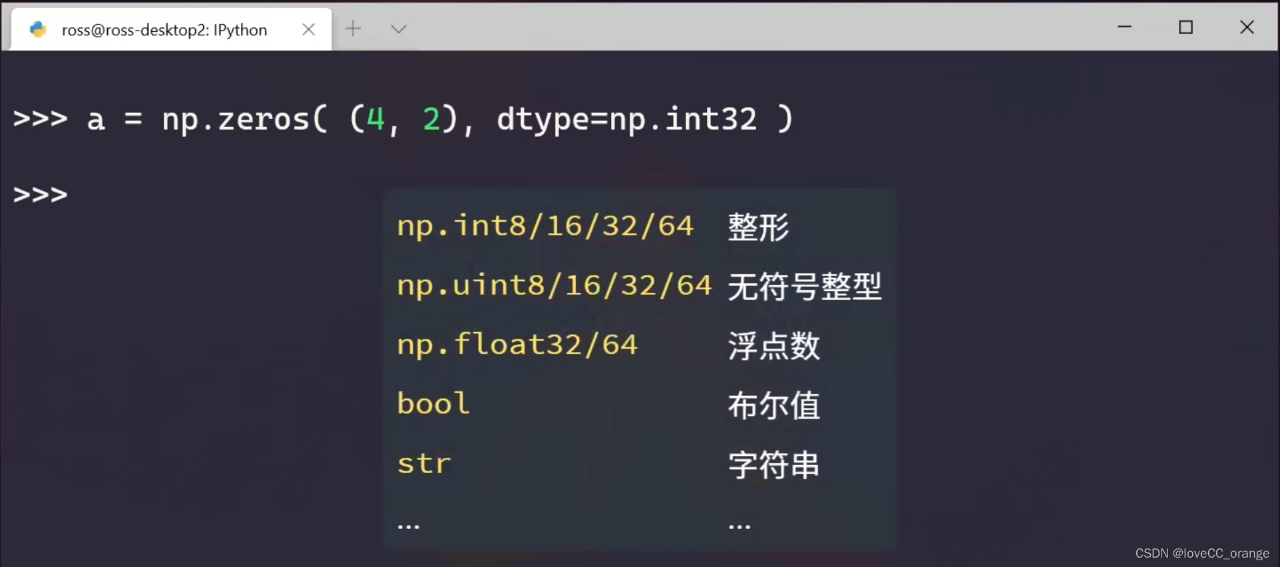Maximize the terminal window
The image size is (1280, 567).
tap(1185, 27)
